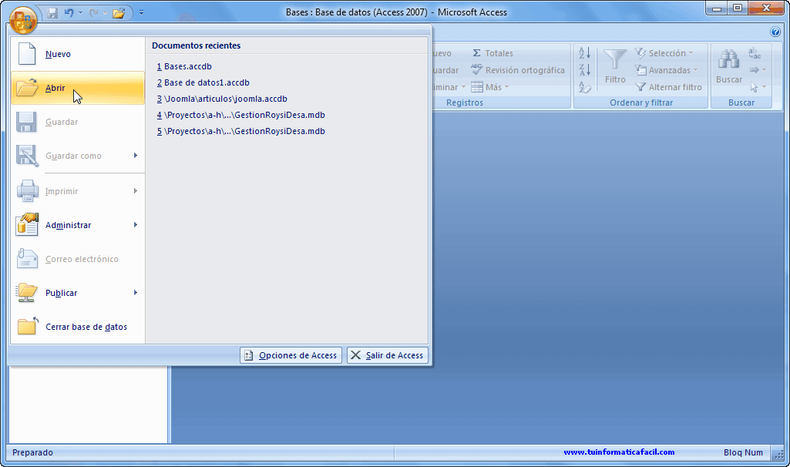Open the Más dropdown in Registros
Image resolution: width=790 pixels, height=467 pixels.
[x=489, y=87]
